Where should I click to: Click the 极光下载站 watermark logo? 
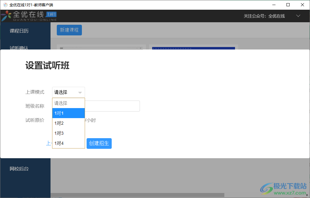(x=265, y=187)
